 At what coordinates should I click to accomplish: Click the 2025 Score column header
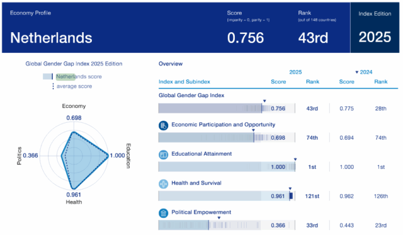click(x=278, y=82)
